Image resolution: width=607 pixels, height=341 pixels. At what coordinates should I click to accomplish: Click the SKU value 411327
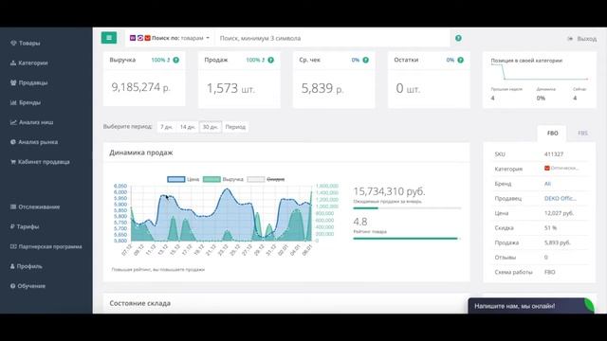coord(554,153)
